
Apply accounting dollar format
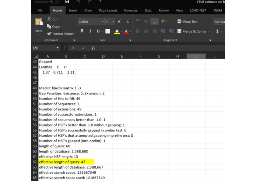(217, 31)
